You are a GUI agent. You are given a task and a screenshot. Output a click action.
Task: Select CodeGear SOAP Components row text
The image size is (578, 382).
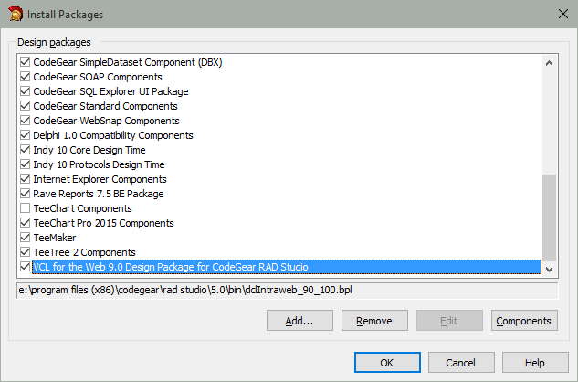[x=98, y=77]
